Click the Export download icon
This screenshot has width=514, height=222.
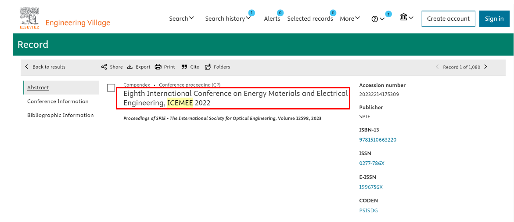130,67
